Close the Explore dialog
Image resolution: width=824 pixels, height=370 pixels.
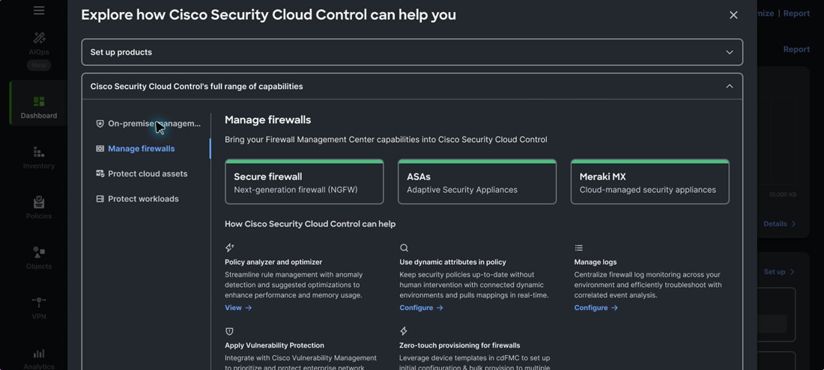tap(733, 15)
